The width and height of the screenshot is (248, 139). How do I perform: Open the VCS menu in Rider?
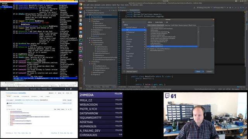point(131,5)
